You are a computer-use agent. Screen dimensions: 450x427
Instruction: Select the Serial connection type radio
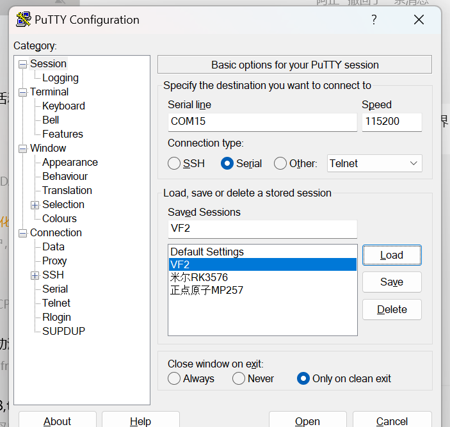(227, 163)
